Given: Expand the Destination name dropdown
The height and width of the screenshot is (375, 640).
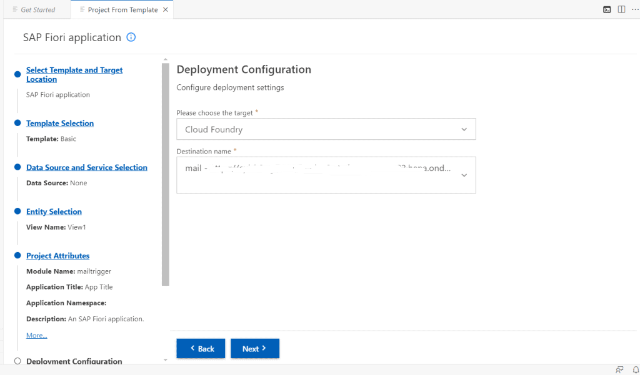Looking at the screenshot, I should click(326, 175).
